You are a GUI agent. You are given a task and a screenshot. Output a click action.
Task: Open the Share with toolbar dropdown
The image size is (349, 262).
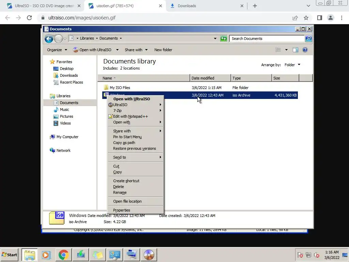click(x=136, y=50)
